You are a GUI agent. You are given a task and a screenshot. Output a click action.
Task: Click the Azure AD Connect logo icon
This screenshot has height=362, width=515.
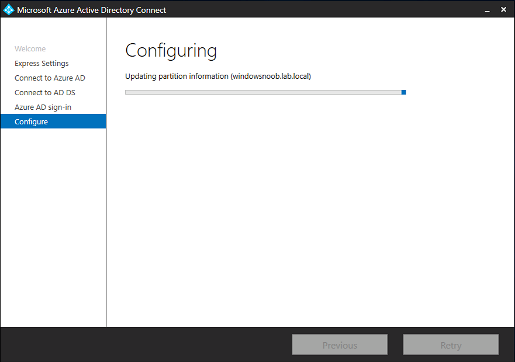click(x=9, y=10)
